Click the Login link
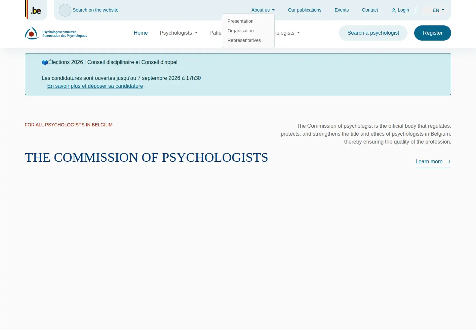This screenshot has height=330, width=476. (400, 10)
